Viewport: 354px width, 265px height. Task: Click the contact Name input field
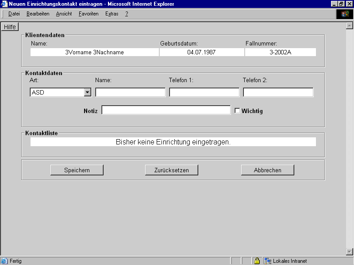click(x=130, y=92)
